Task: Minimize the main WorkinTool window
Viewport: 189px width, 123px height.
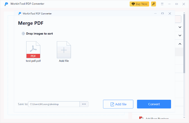Action: coord(169,4)
